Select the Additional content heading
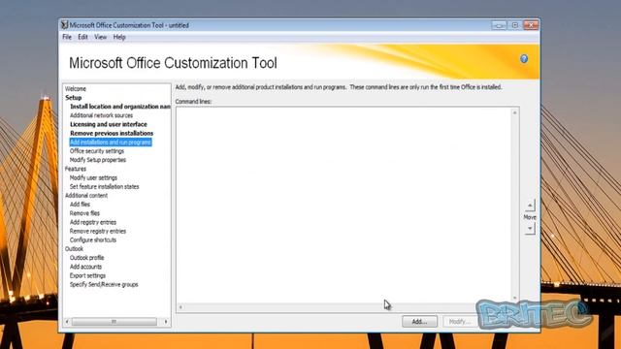 coord(86,196)
